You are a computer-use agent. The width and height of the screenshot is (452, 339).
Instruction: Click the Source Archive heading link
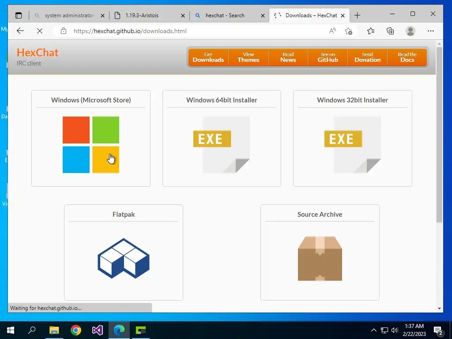pos(320,215)
